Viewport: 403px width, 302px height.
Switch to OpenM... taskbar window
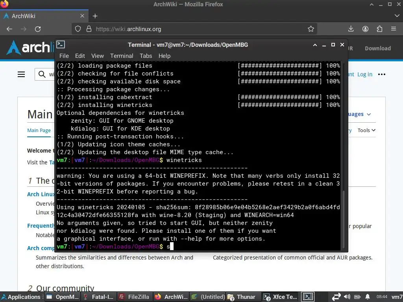63,297
